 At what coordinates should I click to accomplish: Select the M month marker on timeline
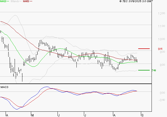pyautogui.click(x=32, y=115)
